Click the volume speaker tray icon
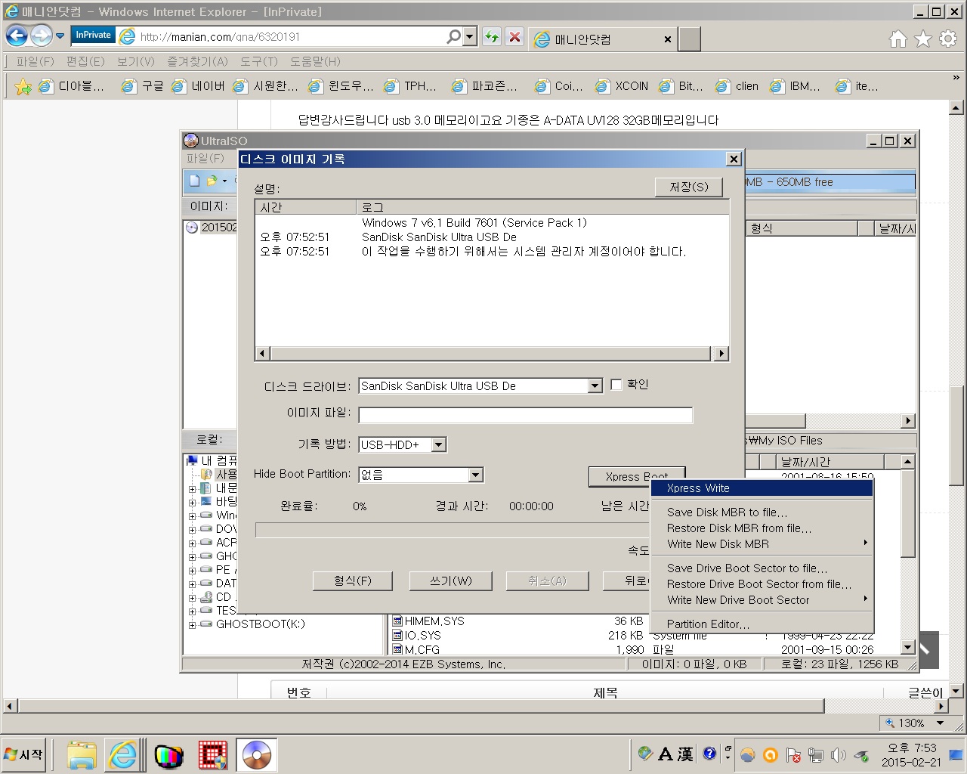 tap(838, 754)
